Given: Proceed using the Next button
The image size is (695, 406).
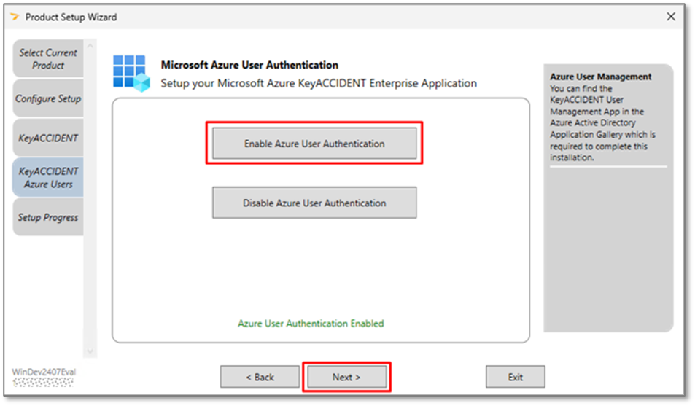Looking at the screenshot, I should [346, 377].
